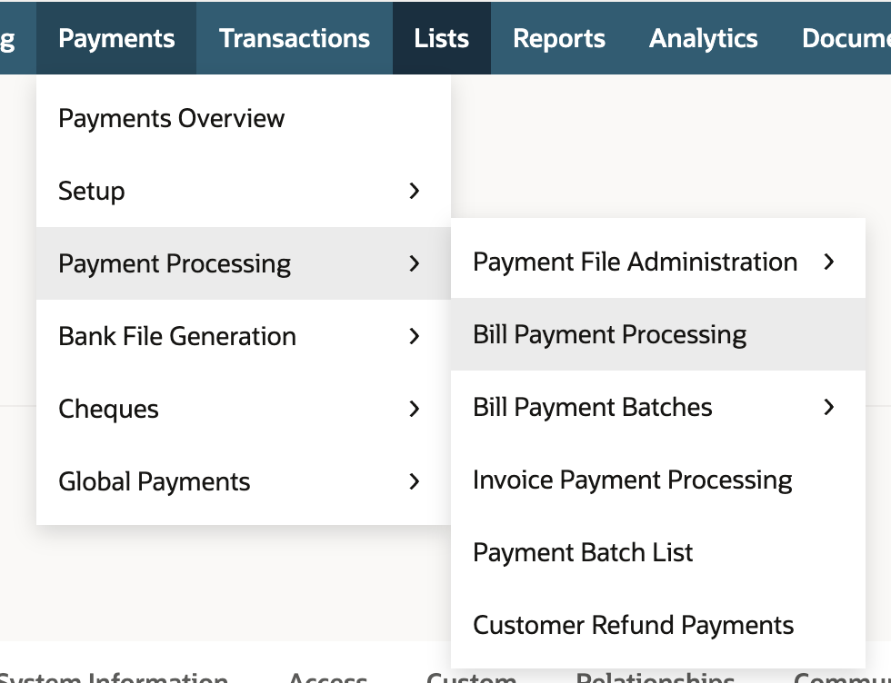This screenshot has width=891, height=683.
Task: Open the Payments menu in navigation bar
Action: pos(116,38)
